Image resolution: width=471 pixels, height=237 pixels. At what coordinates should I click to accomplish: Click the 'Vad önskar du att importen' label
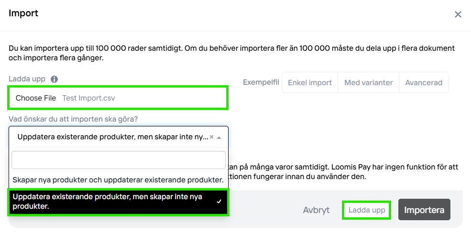coord(77,119)
